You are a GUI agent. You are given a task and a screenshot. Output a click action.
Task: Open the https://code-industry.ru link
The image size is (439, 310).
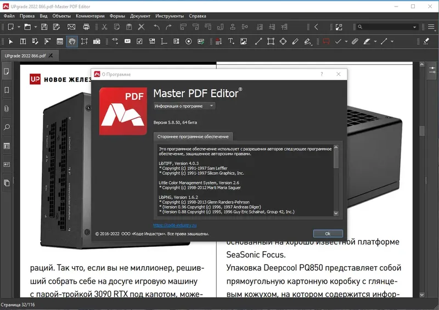[175, 225]
